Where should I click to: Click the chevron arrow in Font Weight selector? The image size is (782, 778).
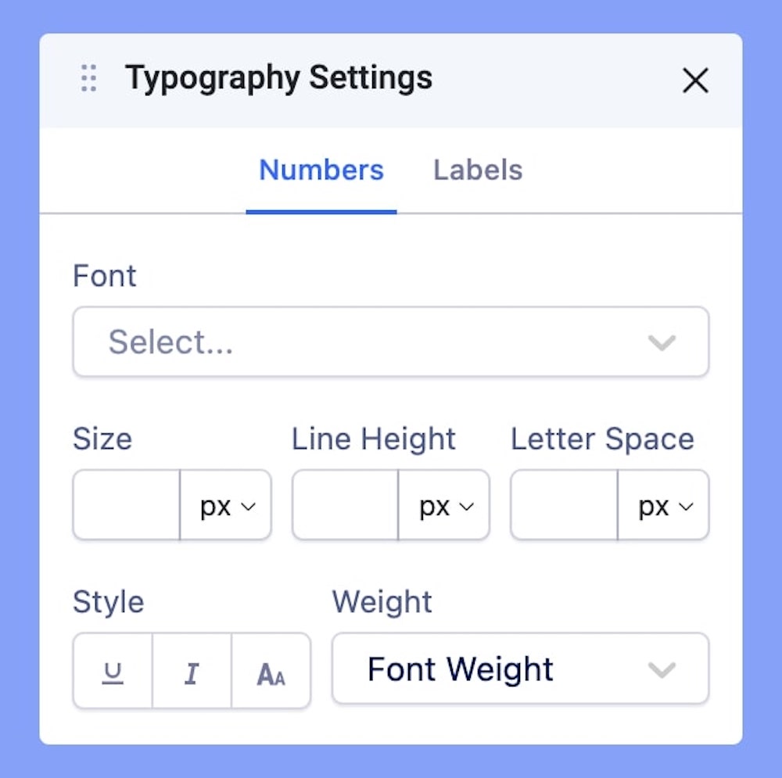click(x=662, y=669)
